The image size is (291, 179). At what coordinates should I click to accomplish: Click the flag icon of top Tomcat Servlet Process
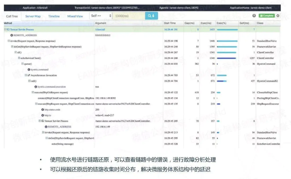(8, 29)
